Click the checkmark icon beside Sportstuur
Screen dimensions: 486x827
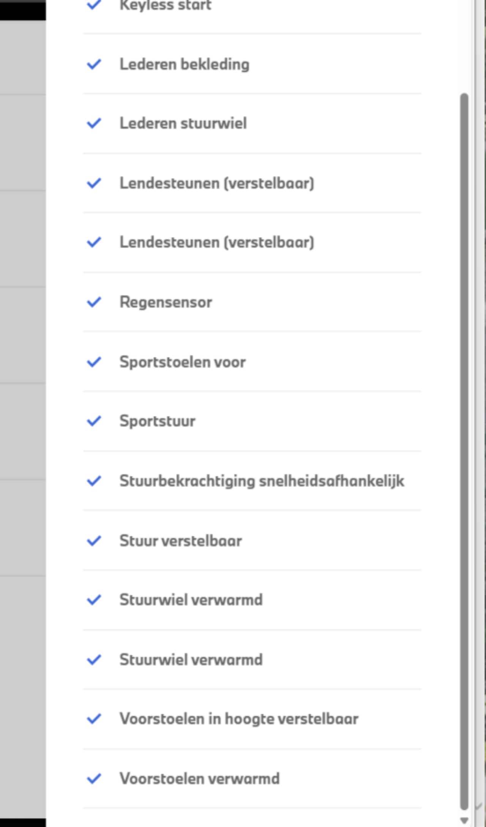click(x=94, y=421)
